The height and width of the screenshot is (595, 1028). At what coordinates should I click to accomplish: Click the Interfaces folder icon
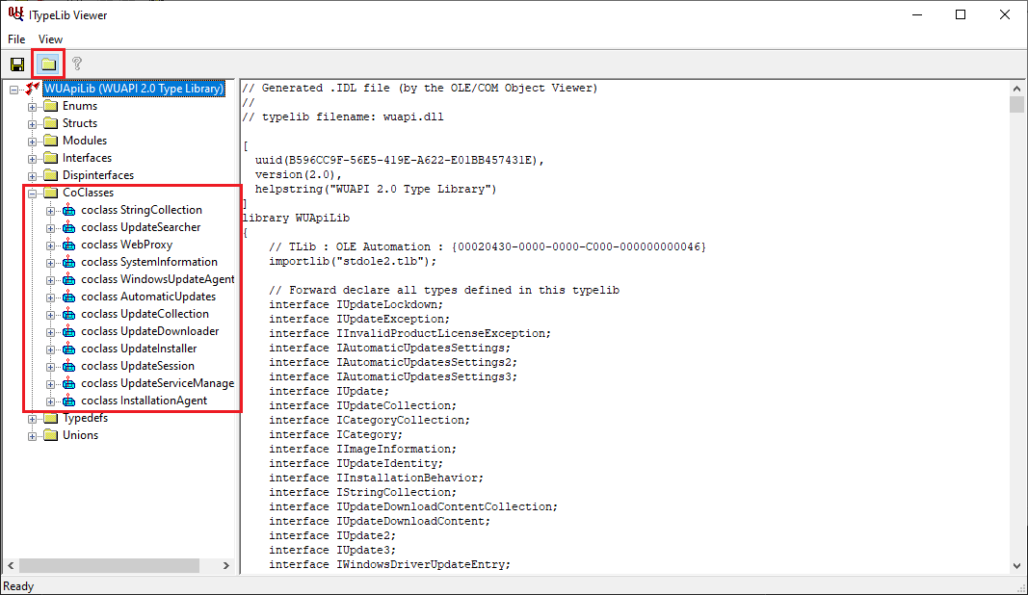click(51, 158)
